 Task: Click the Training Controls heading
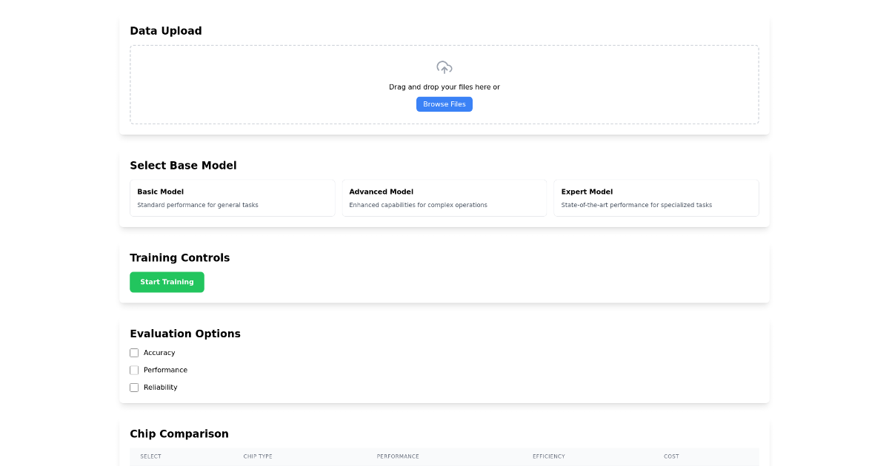point(180,257)
